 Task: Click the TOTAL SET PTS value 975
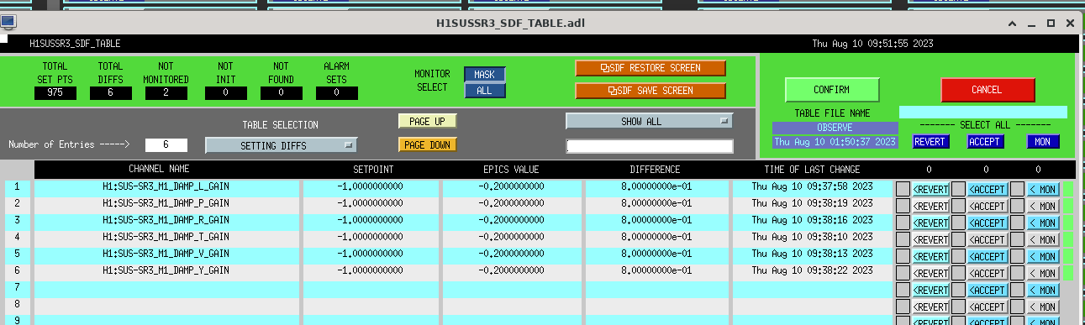[x=55, y=92]
